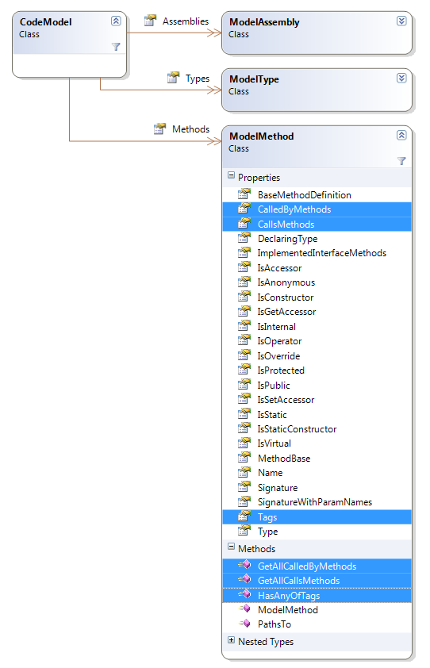Click the filter icon in ModelMethod
Viewport: 430px width, 668px height.
(401, 160)
